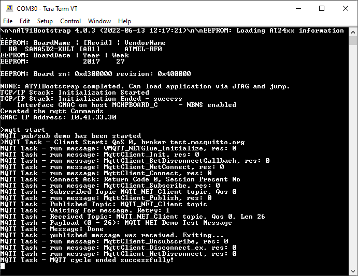Viewport: 358px width, 276px height.
Task: Minimize the Tera Term window
Action: point(298,9)
